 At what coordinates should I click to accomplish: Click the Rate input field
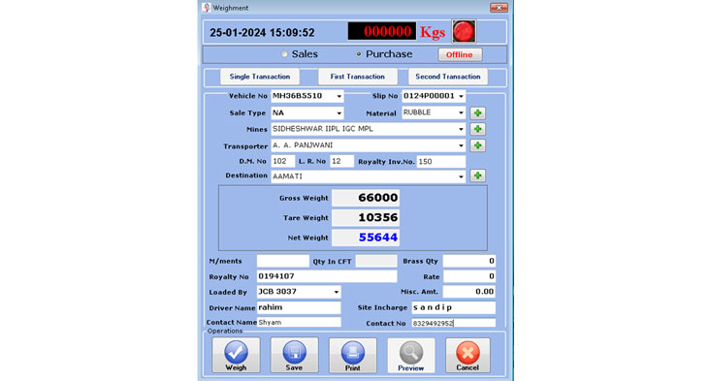[469, 276]
